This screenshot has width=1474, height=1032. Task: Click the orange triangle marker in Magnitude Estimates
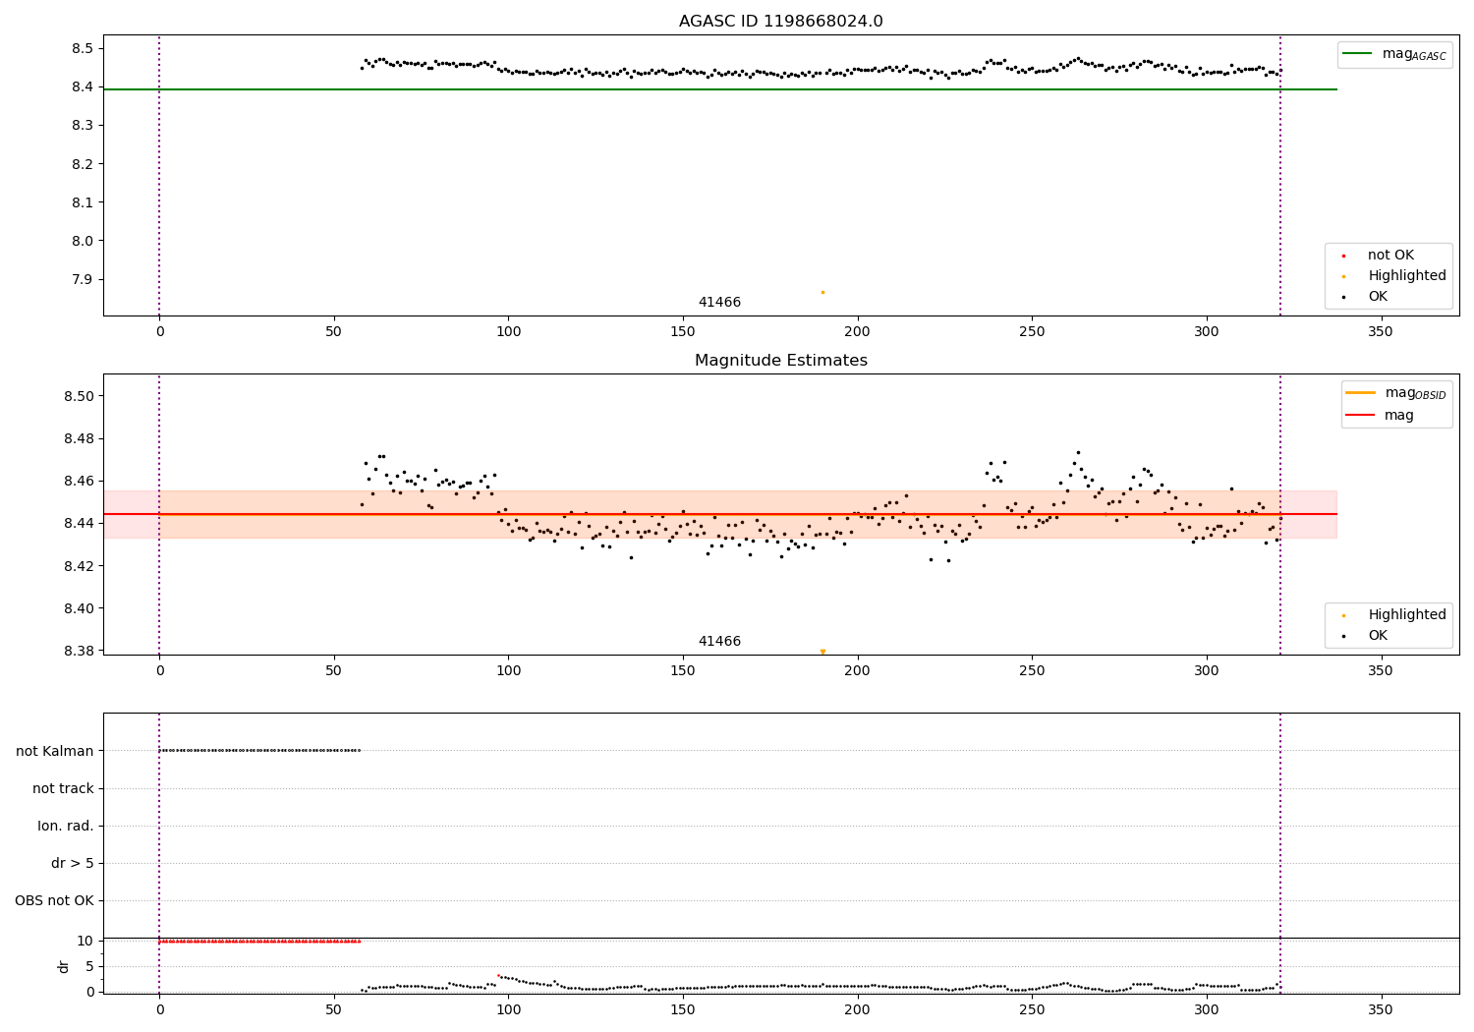click(822, 652)
